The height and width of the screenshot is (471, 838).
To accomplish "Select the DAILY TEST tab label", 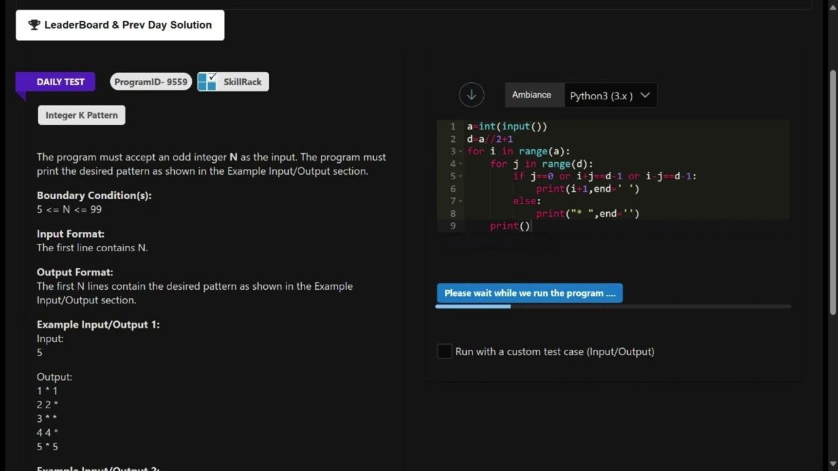I will tap(60, 82).
